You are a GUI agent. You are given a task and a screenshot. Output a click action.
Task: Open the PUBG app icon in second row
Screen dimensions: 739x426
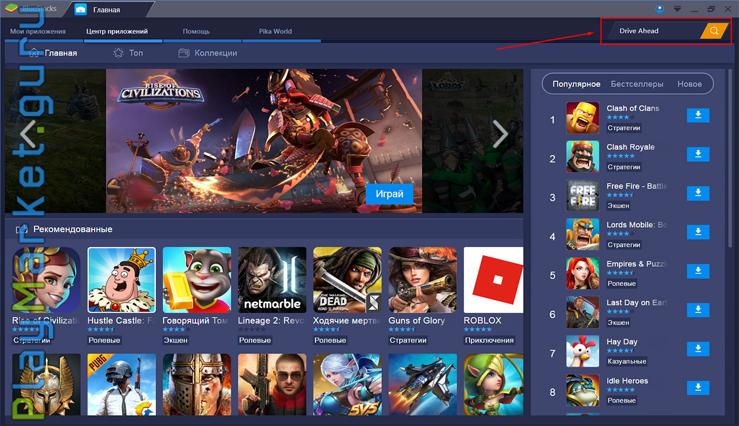(122, 384)
